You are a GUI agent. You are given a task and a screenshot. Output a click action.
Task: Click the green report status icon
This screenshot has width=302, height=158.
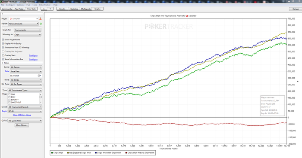point(41,24)
